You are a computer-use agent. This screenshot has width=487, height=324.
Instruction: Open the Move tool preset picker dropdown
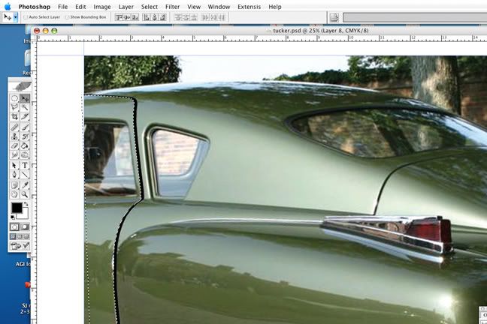tap(15, 16)
